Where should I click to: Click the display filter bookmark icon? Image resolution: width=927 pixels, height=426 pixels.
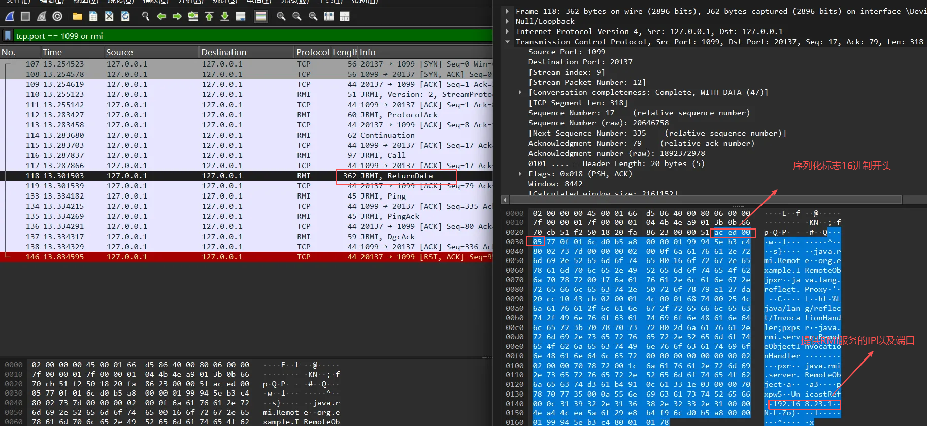coord(8,36)
